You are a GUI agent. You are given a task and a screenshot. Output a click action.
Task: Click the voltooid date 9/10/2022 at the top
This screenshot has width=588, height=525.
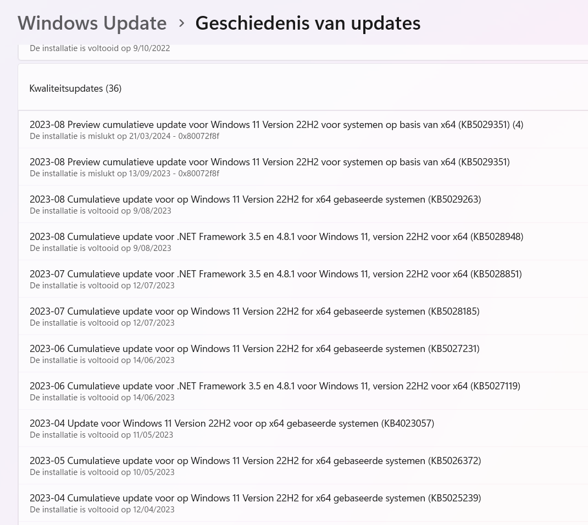pyautogui.click(x=151, y=48)
